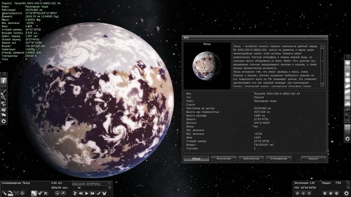Decrease velocity with the circled down arrow
This screenshot has height=197, width=351.
[57, 193]
